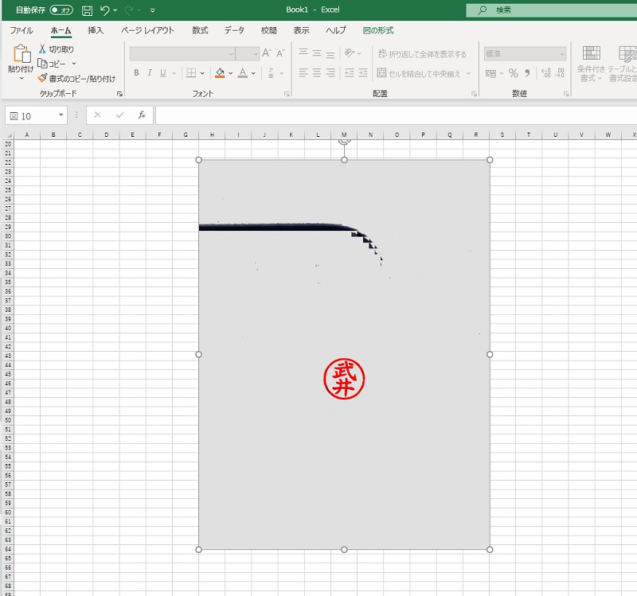Click the Format Painter (書式のコピー/貼り付け) icon
The height and width of the screenshot is (596, 637).
pos(43,79)
